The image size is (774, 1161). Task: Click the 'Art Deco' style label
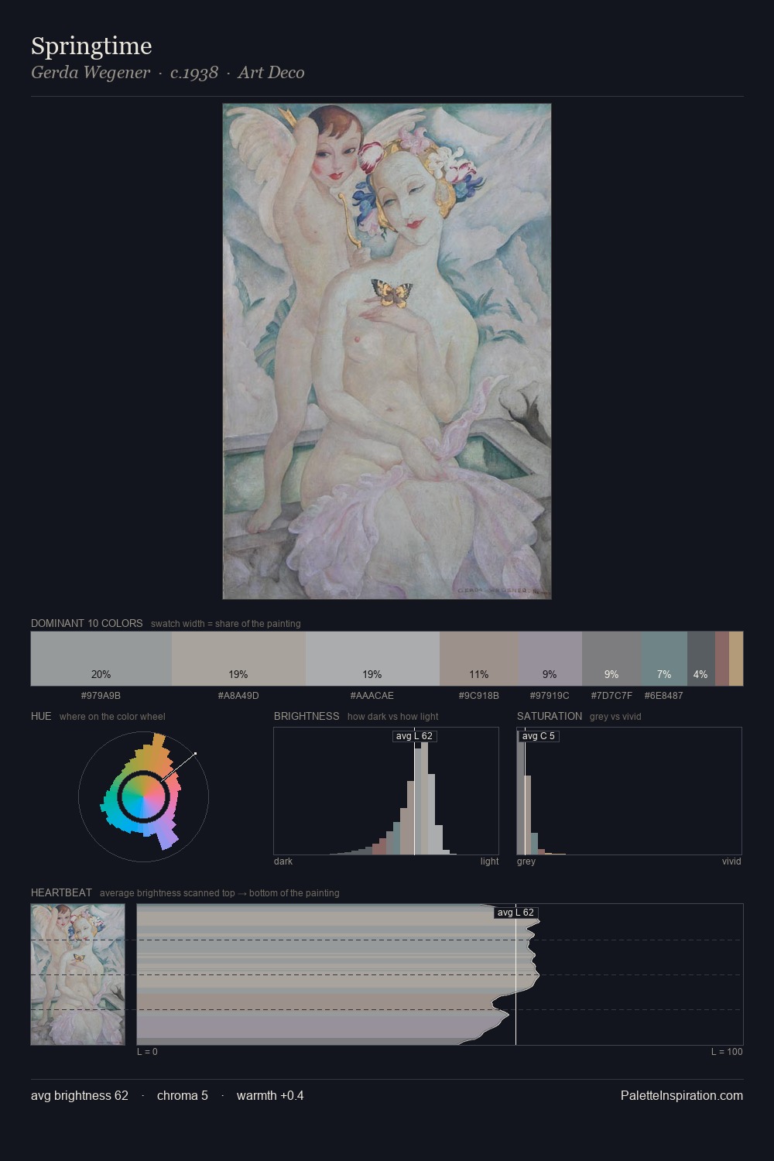point(271,73)
